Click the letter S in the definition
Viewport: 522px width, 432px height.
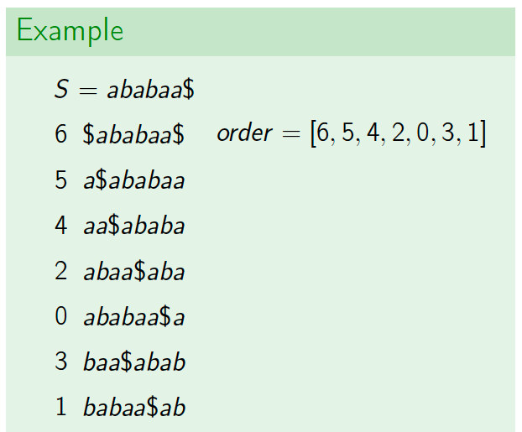tap(61, 89)
